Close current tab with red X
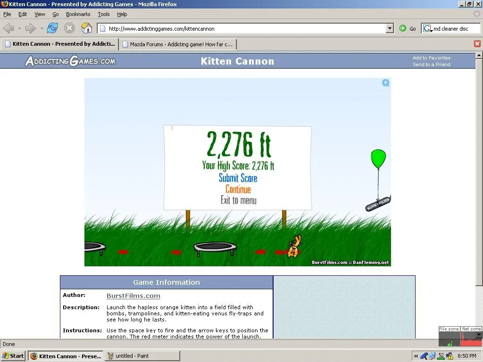 477,44
